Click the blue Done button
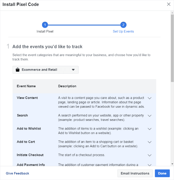Viewport: 174px width, 180px height. pos(162,173)
